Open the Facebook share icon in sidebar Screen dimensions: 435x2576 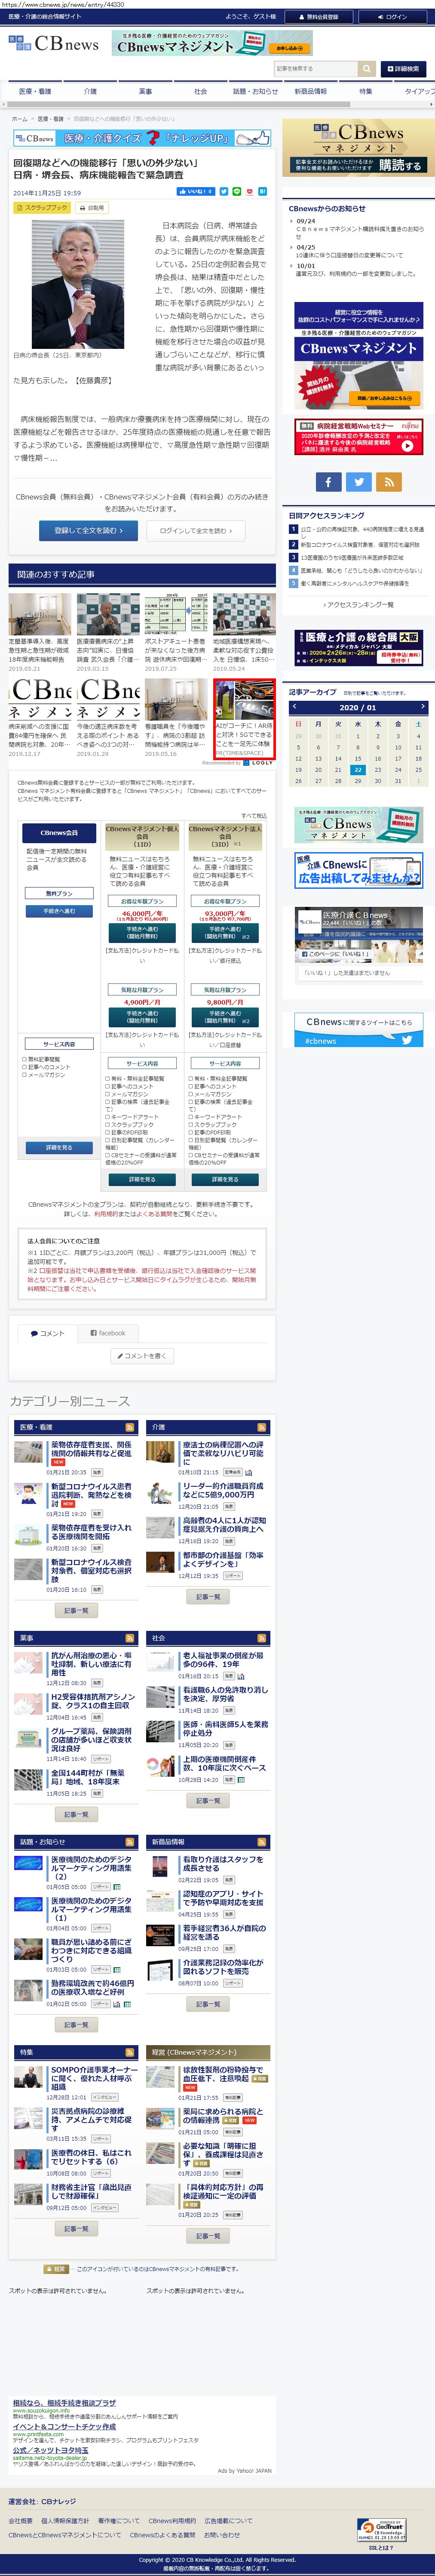point(328,482)
